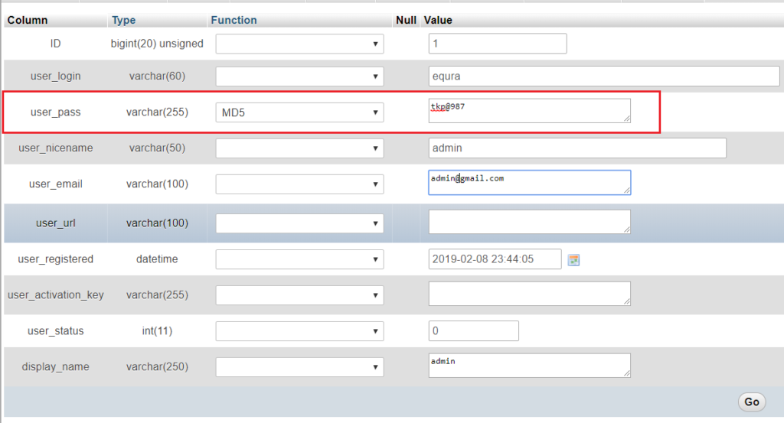This screenshot has height=423, width=784.
Task: Click the user_status column name
Action: [x=55, y=330]
